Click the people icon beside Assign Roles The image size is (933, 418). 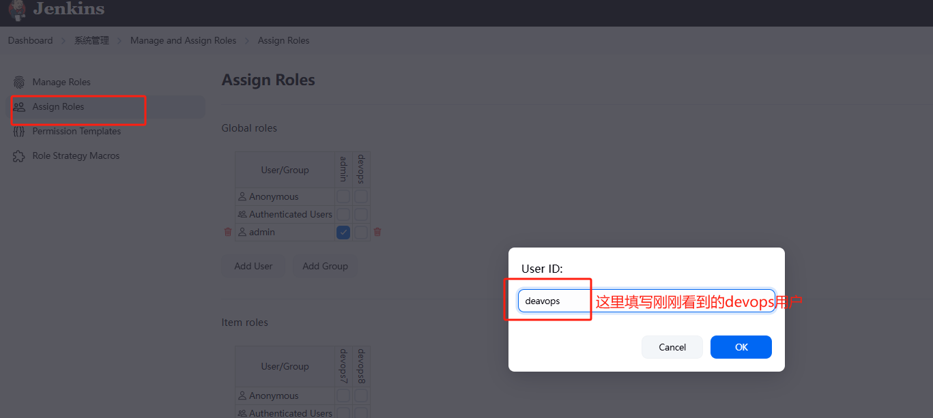(x=19, y=106)
